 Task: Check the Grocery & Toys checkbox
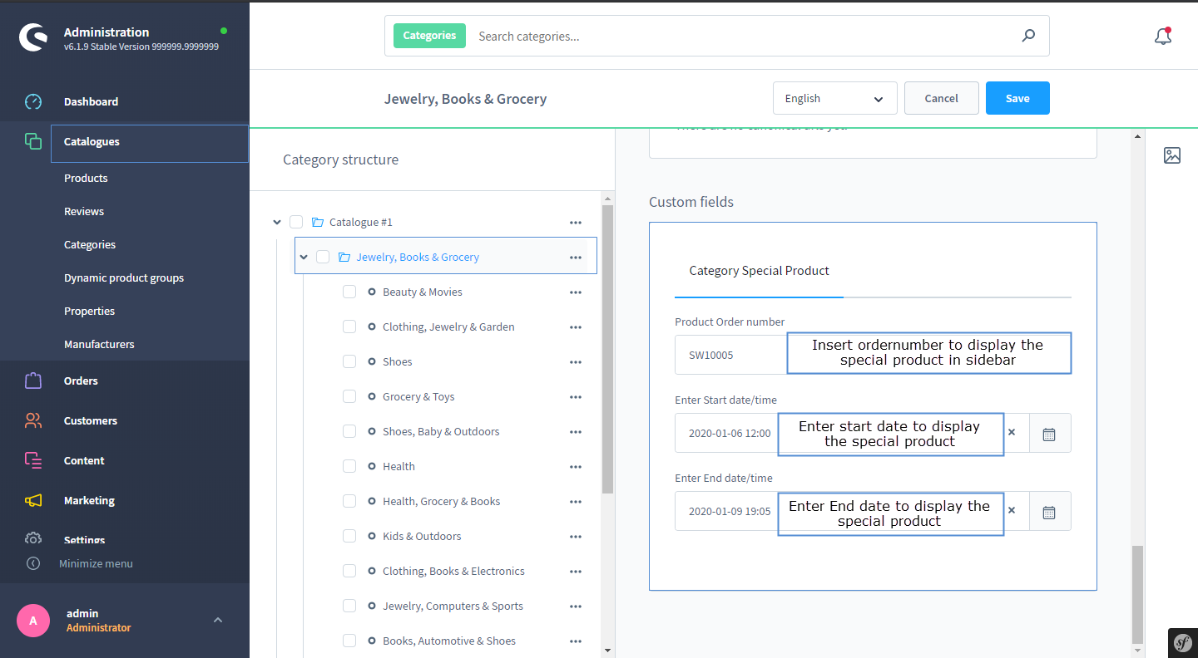349,396
